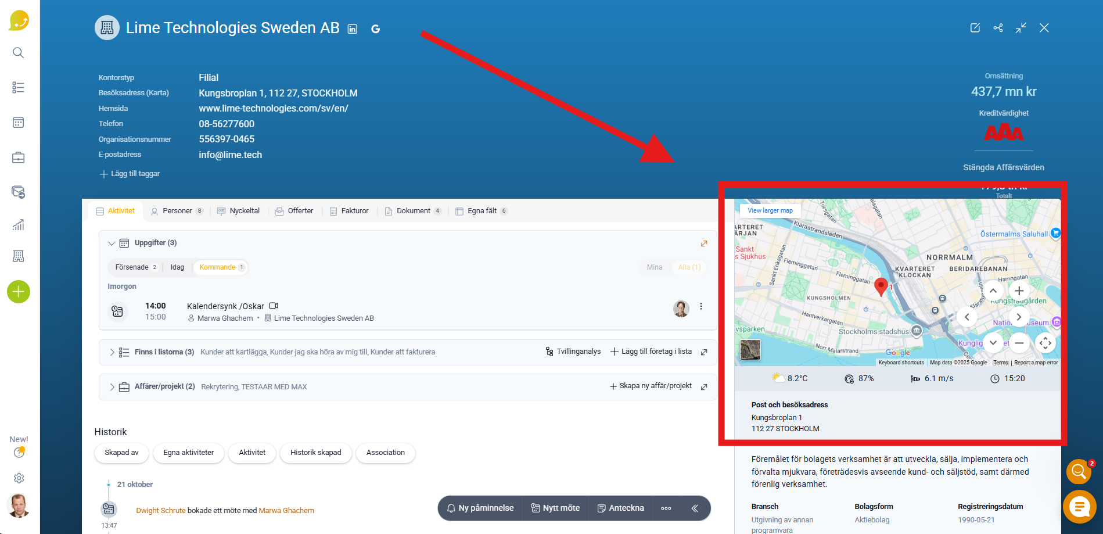Switch to the Personer tab
Screen dimensions: 1103x534
(177, 211)
